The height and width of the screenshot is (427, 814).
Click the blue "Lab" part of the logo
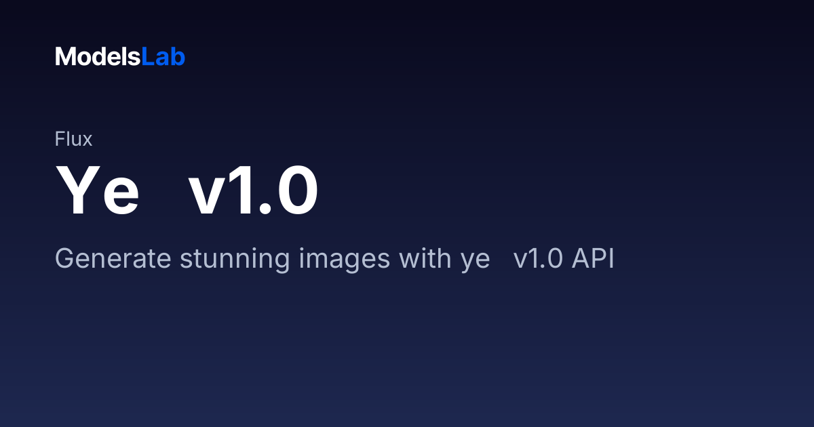click(x=163, y=57)
